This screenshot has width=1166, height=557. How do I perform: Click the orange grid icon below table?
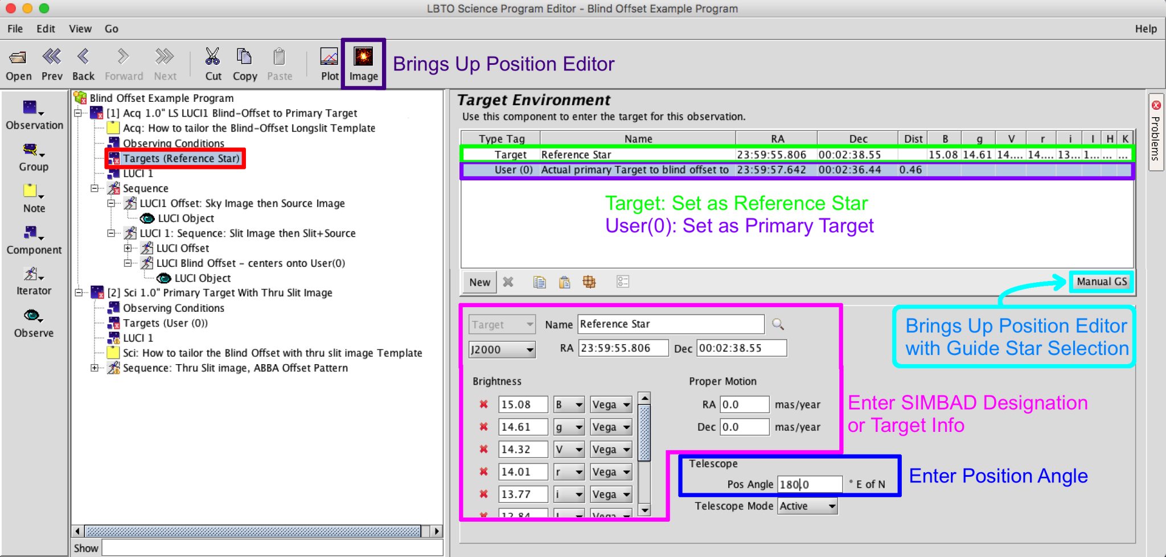pos(589,282)
